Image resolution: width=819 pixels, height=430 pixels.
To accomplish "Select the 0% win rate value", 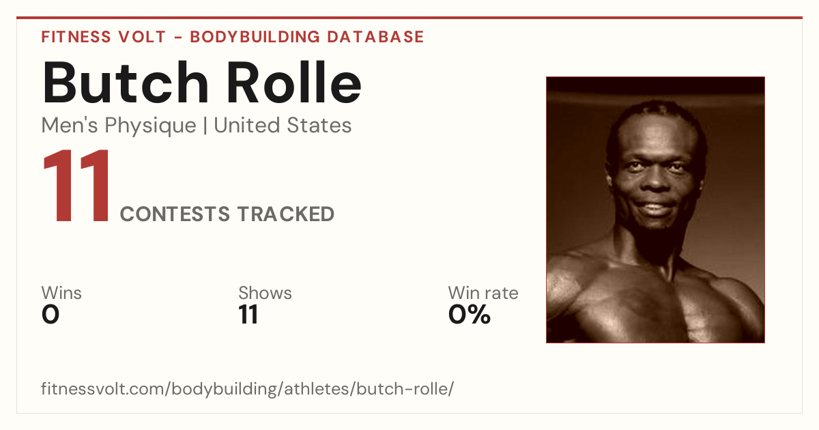I will 470,315.
